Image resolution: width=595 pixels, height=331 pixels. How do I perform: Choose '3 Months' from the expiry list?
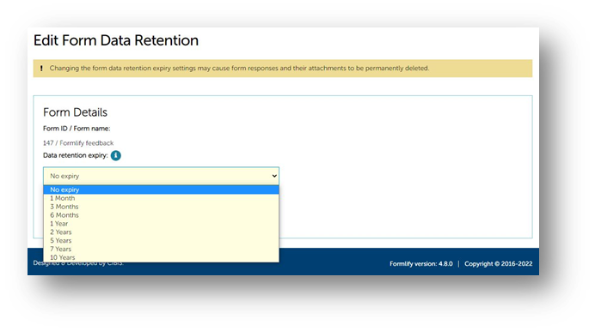[x=162, y=207]
